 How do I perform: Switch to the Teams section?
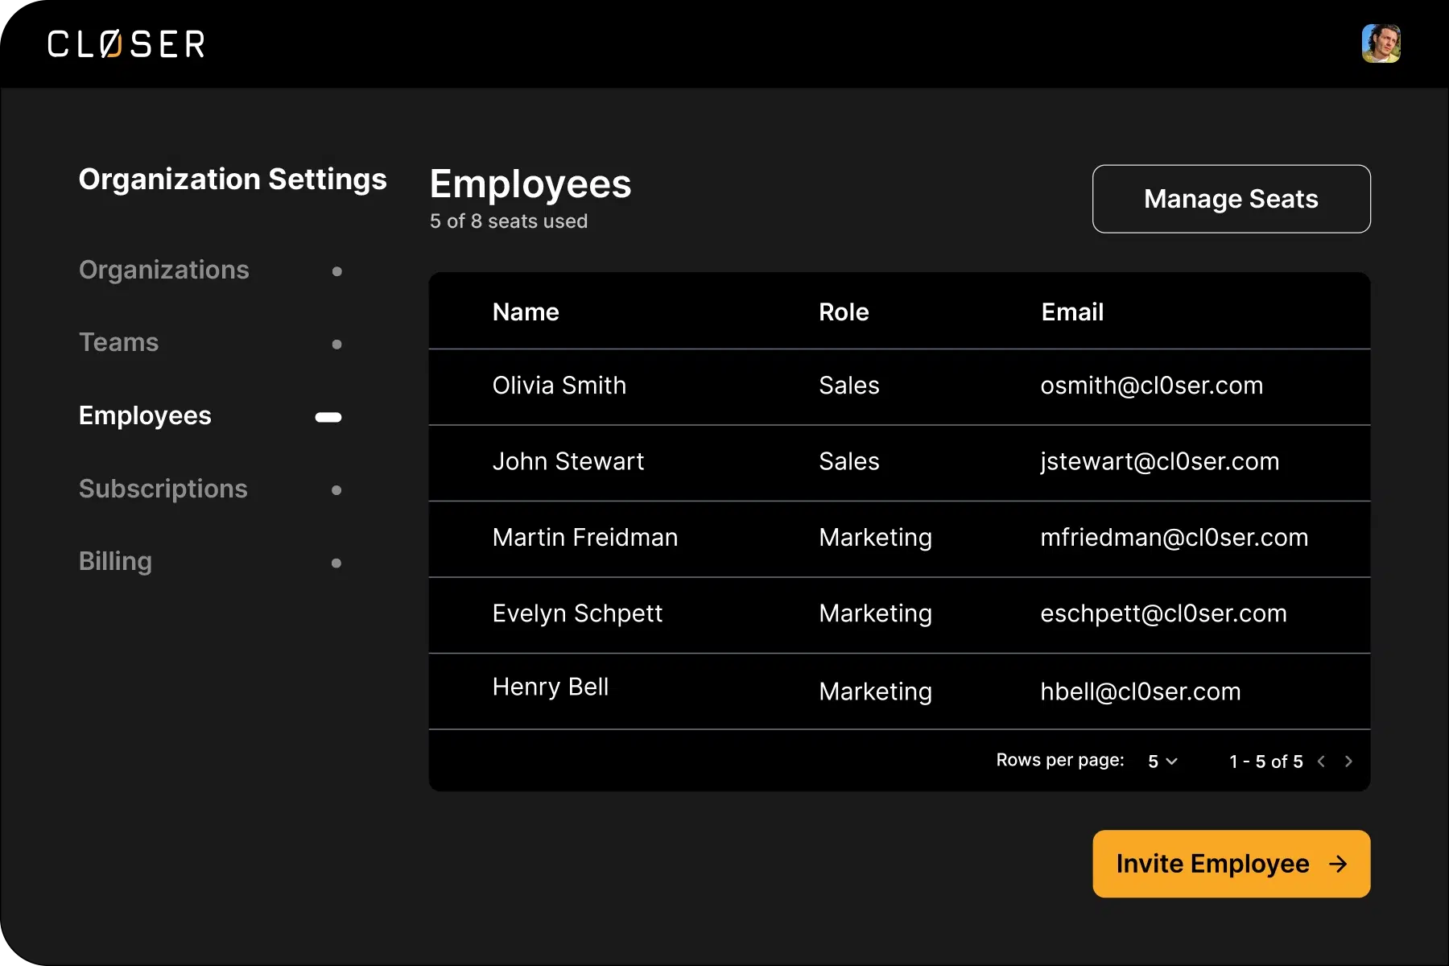pos(119,342)
